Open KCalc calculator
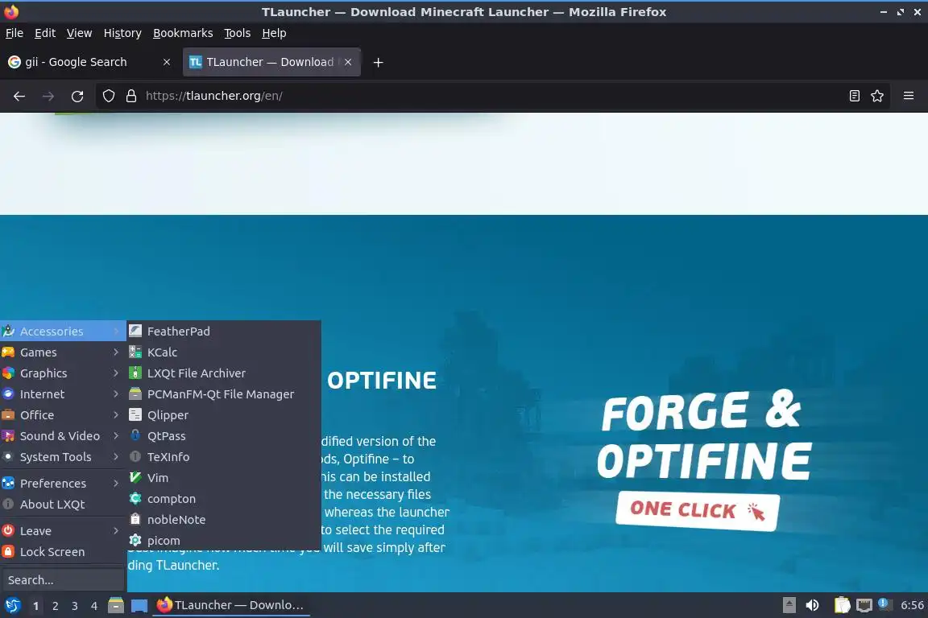 point(224,352)
